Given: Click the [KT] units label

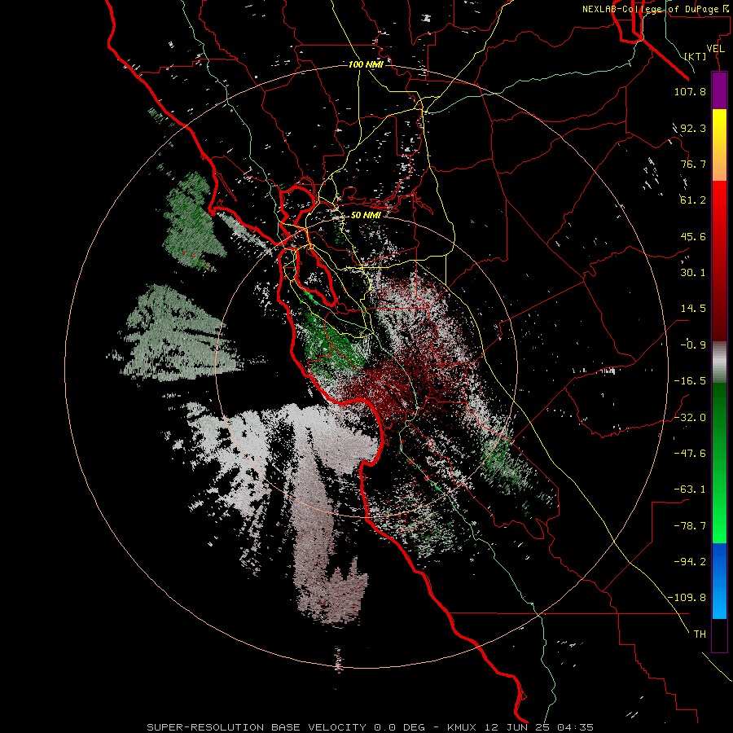Looking at the screenshot, I should tap(696, 56).
